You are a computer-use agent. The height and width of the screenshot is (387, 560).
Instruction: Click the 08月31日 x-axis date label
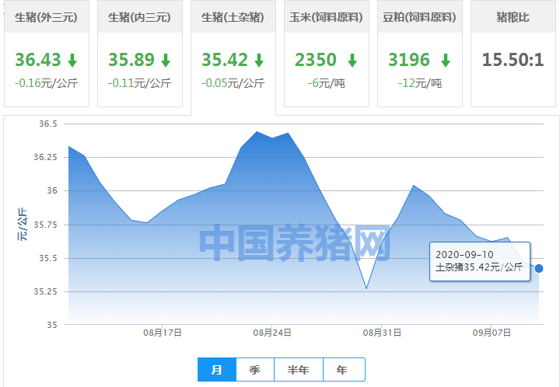[382, 333]
